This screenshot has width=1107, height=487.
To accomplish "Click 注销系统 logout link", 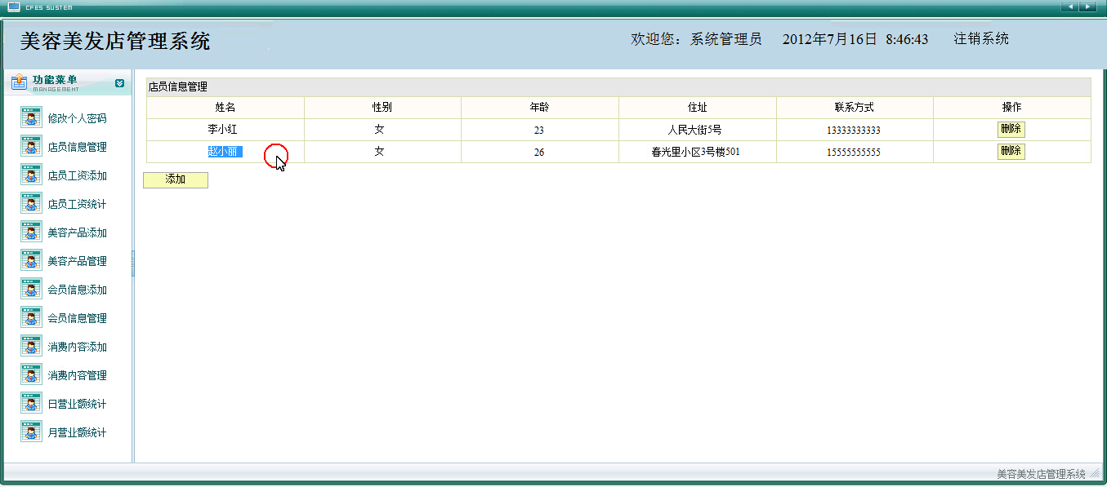I will (x=981, y=39).
